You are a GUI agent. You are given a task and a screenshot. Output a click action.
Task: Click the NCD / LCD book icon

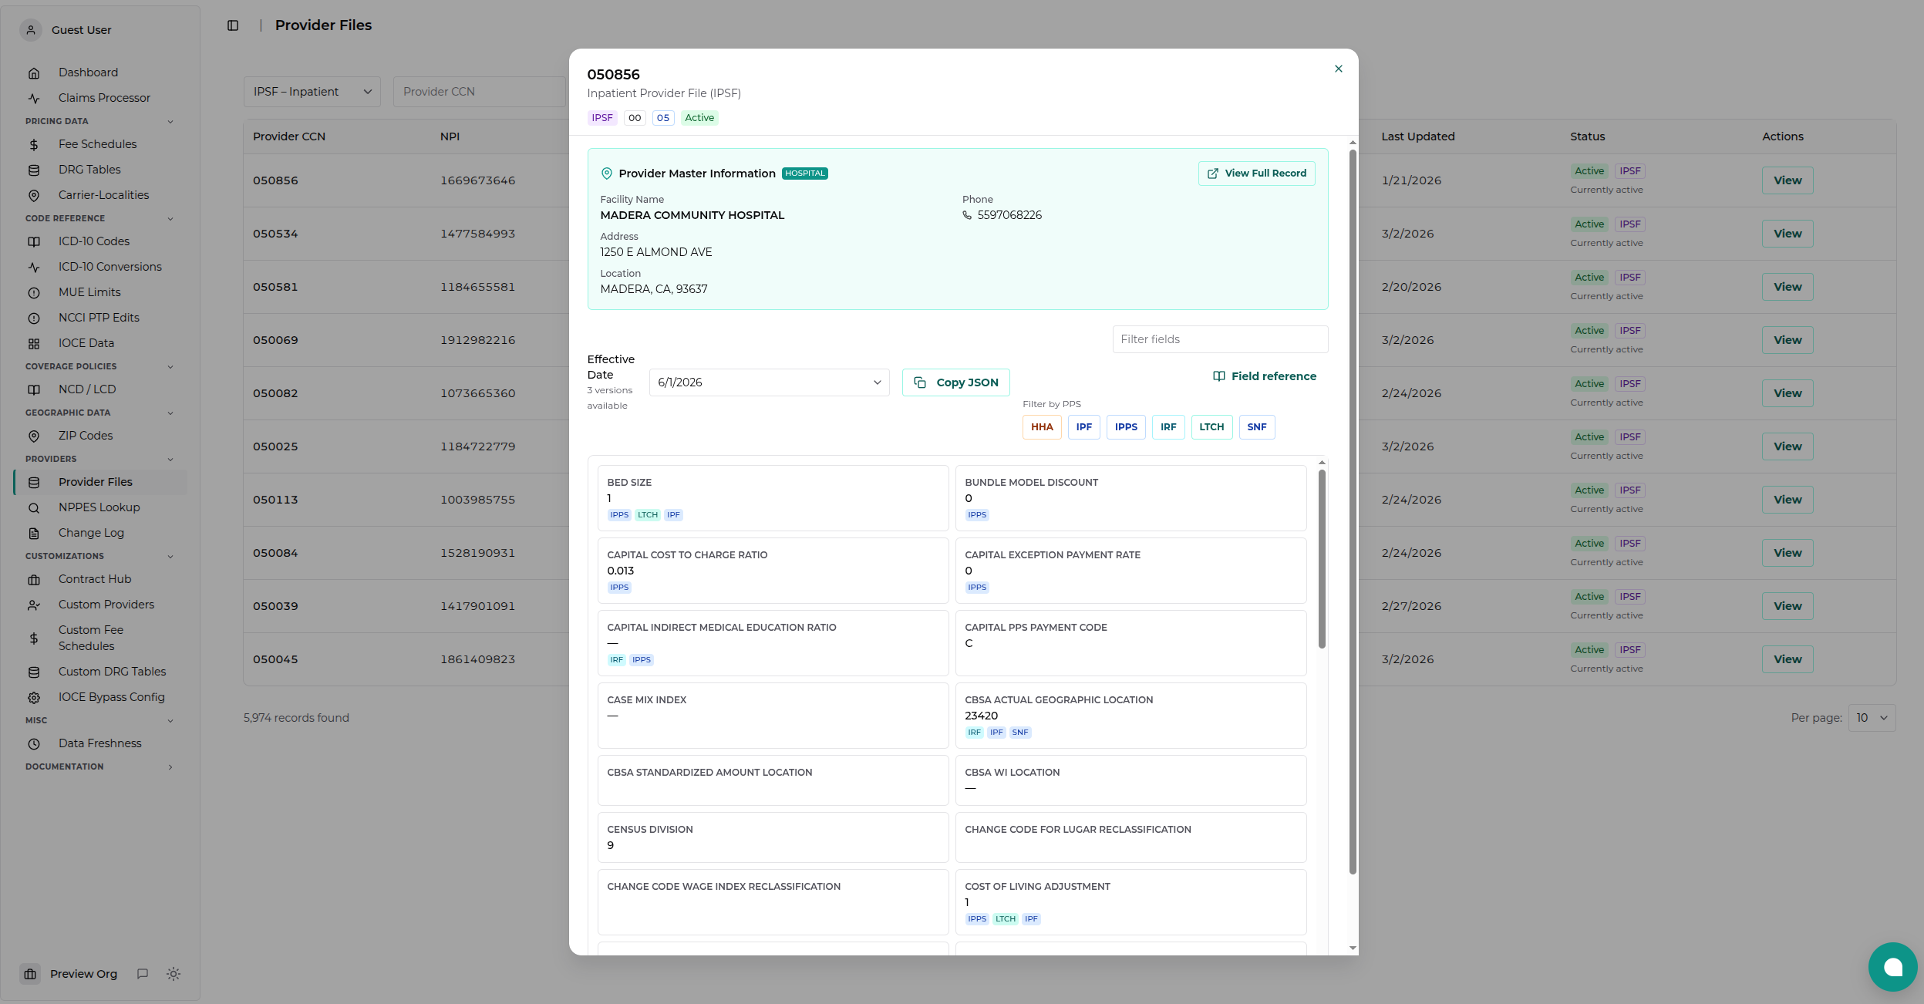[34, 390]
